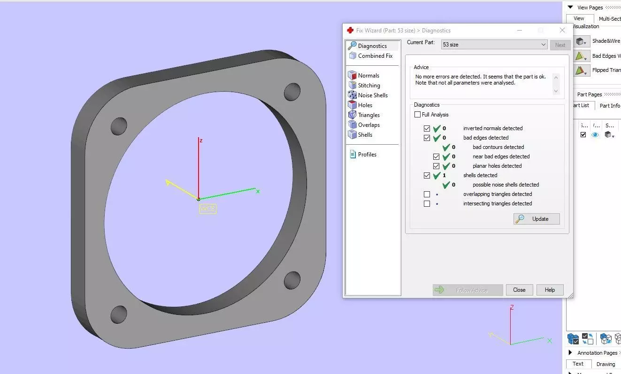Open the Flipped Triangles dropdown arrow

tap(586, 73)
